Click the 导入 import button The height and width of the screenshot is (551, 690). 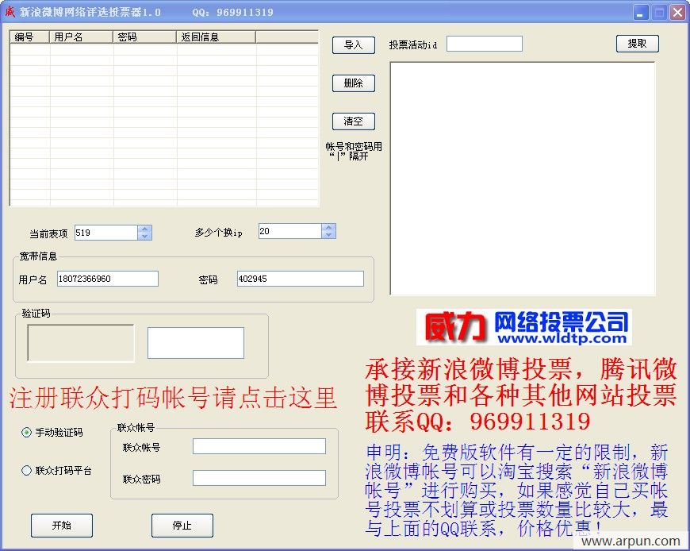point(354,45)
